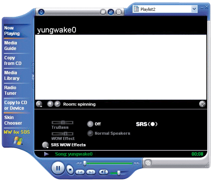Viewport: 212px width, 181px height.
Task: Click the 00:08 elapsed time
Action: pyautogui.click(x=197, y=154)
